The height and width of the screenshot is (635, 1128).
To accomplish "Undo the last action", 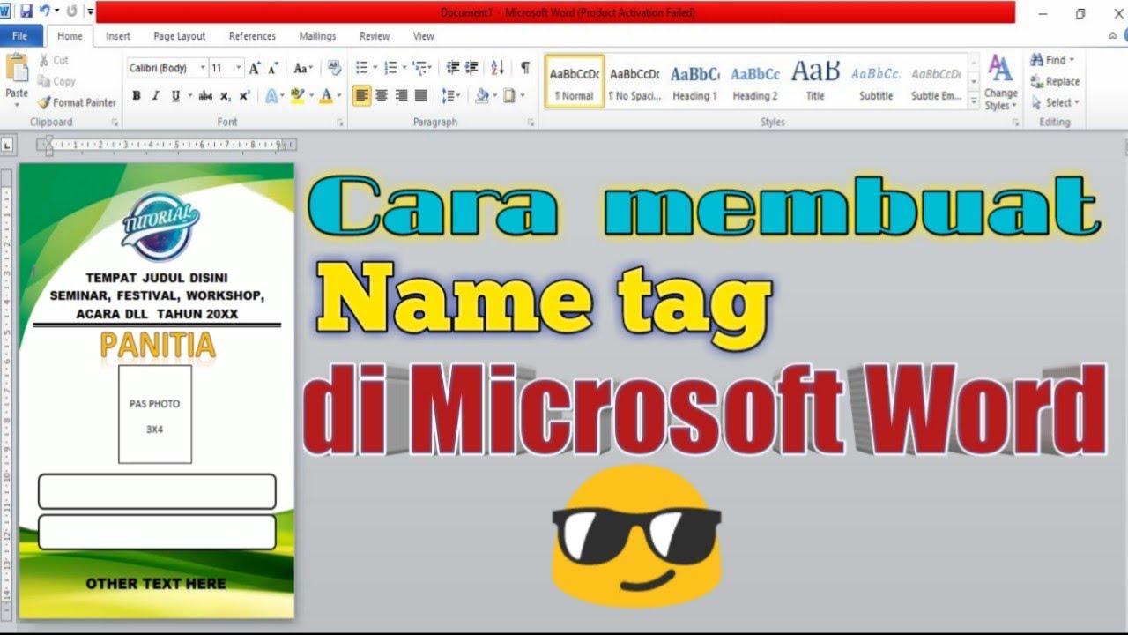I will tap(44, 11).
